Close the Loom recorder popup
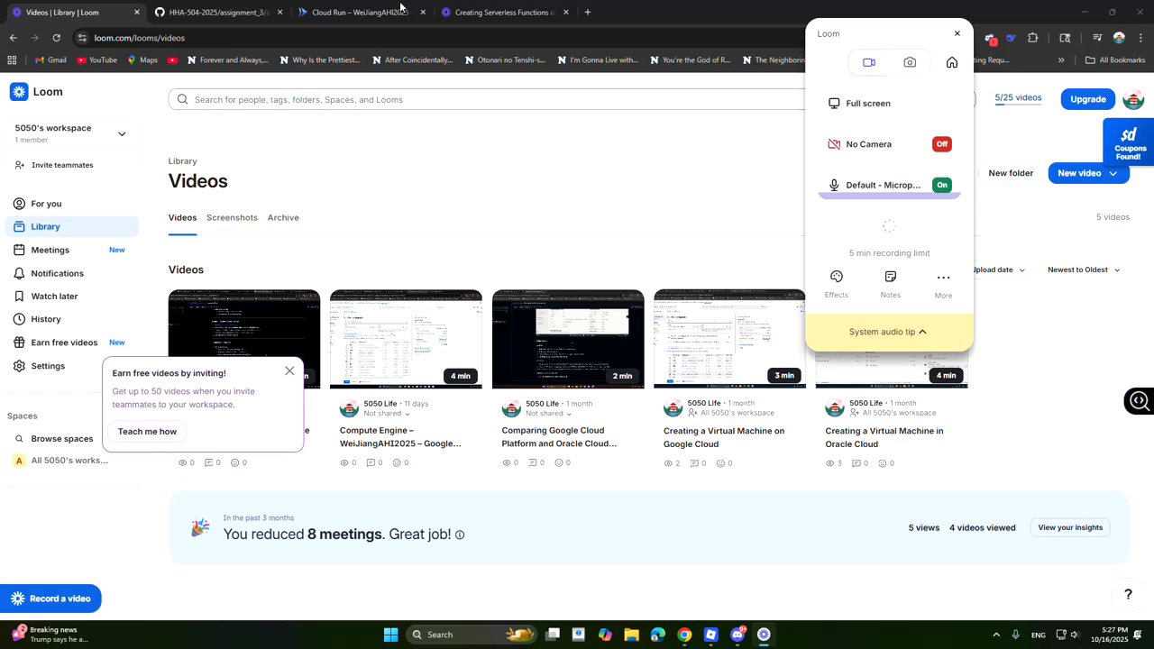1154x649 pixels. (x=957, y=33)
